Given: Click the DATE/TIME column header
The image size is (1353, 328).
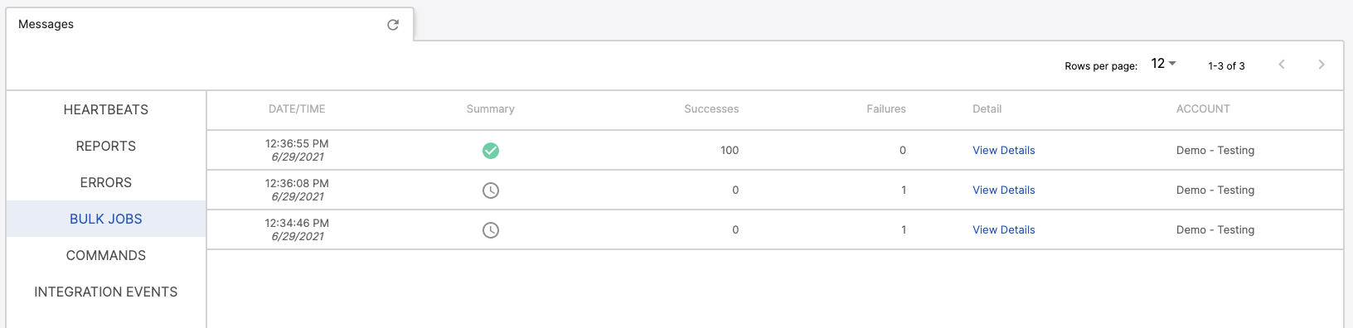Looking at the screenshot, I should pyautogui.click(x=297, y=109).
